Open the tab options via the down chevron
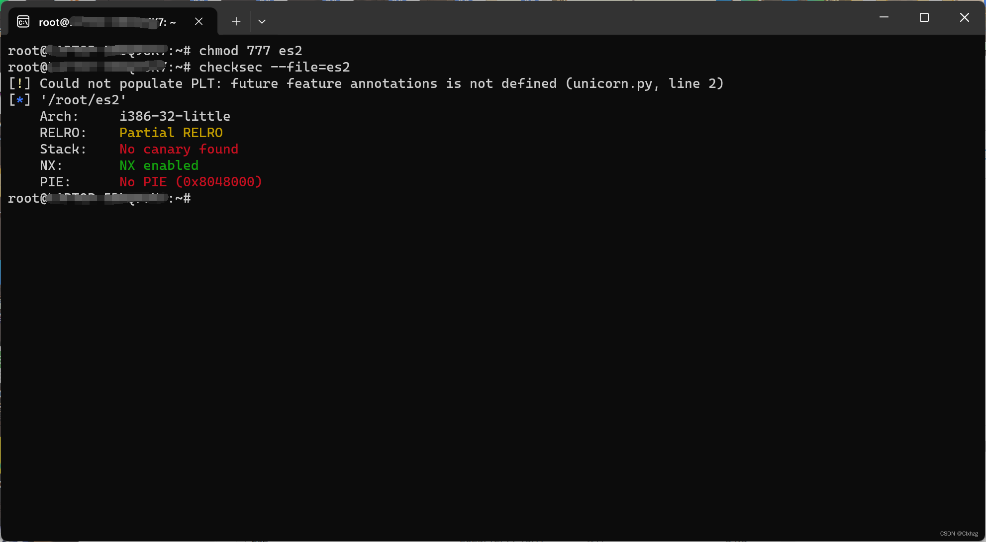 [262, 21]
